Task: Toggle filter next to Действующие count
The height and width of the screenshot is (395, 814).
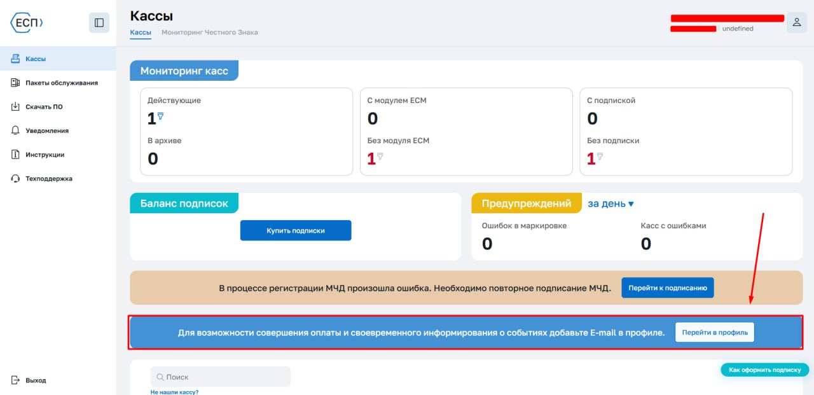Action: pyautogui.click(x=160, y=116)
